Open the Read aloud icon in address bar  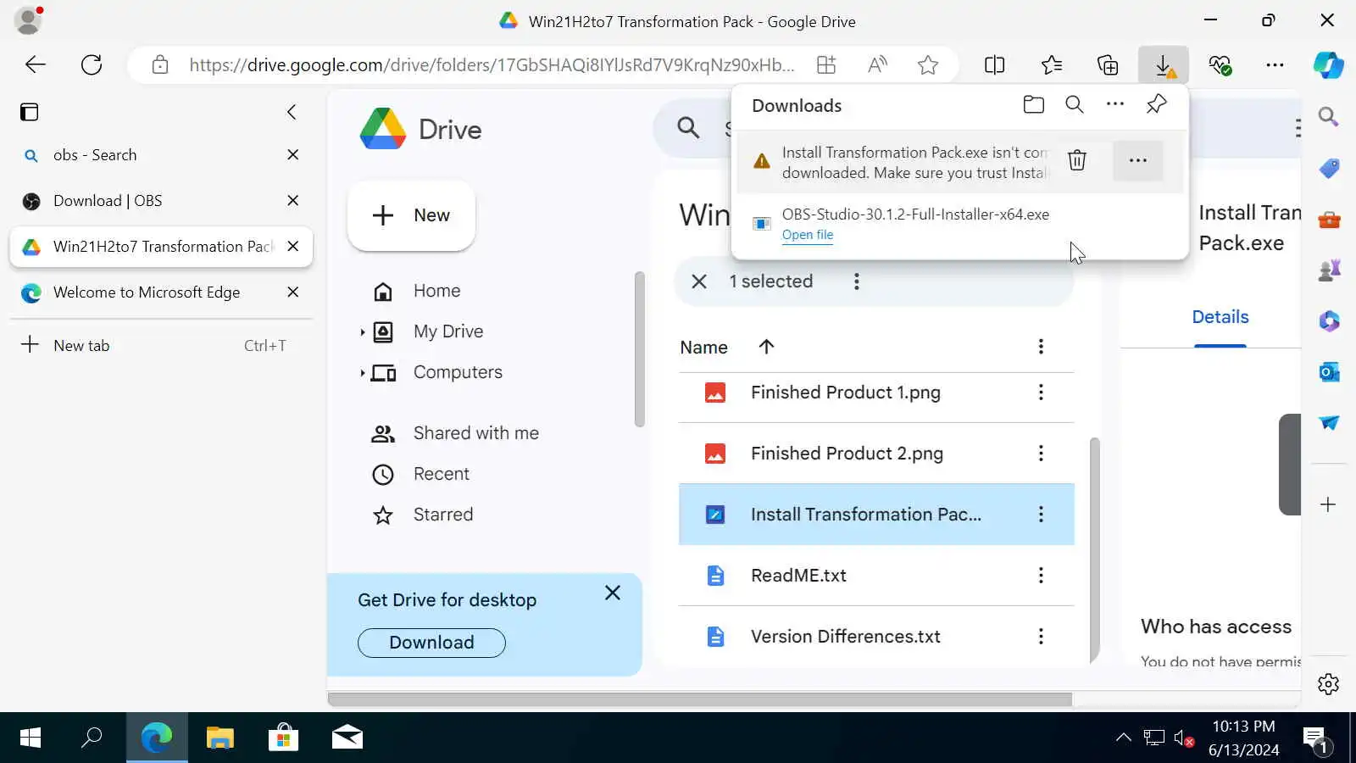878,64
